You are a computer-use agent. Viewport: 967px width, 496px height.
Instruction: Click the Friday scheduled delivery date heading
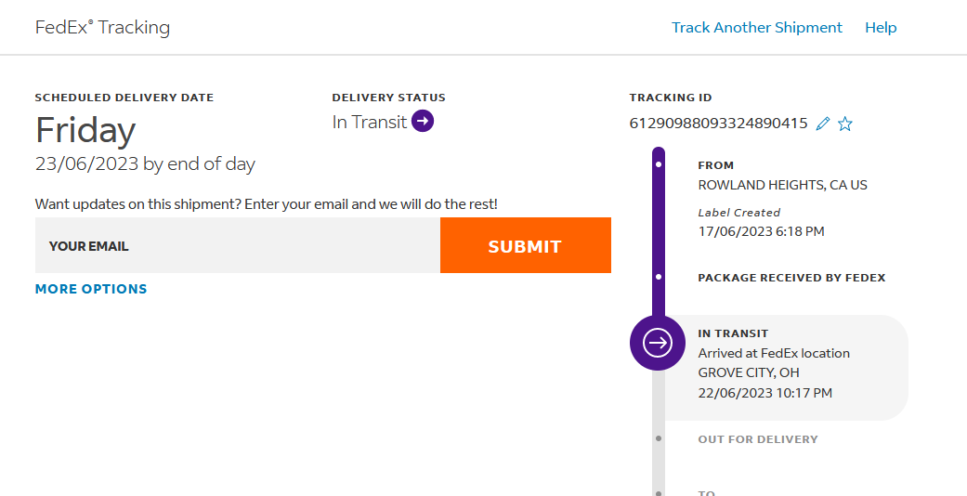(x=85, y=131)
